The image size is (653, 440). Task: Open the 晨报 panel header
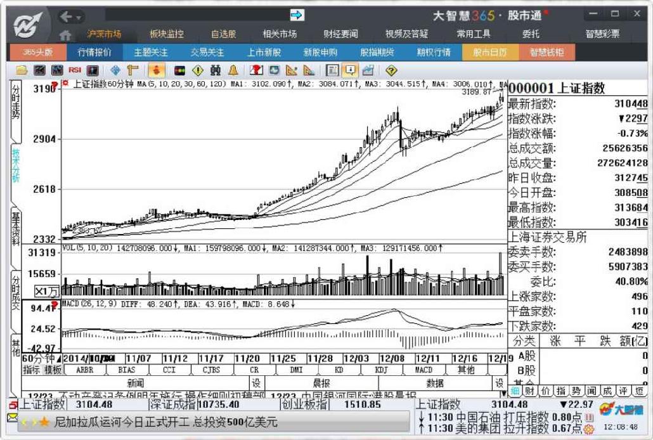(321, 383)
